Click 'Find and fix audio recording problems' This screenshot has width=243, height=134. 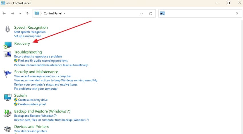[x=43, y=61]
